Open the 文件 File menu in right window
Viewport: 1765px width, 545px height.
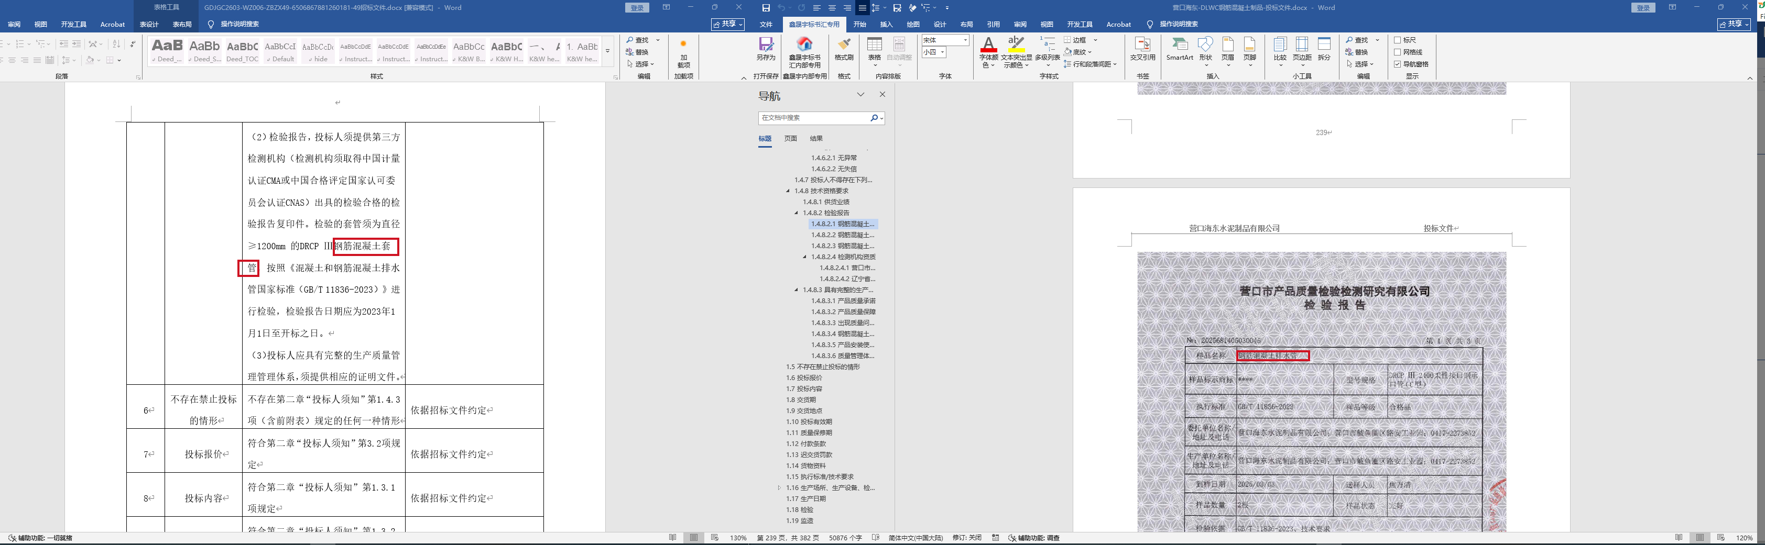766,25
